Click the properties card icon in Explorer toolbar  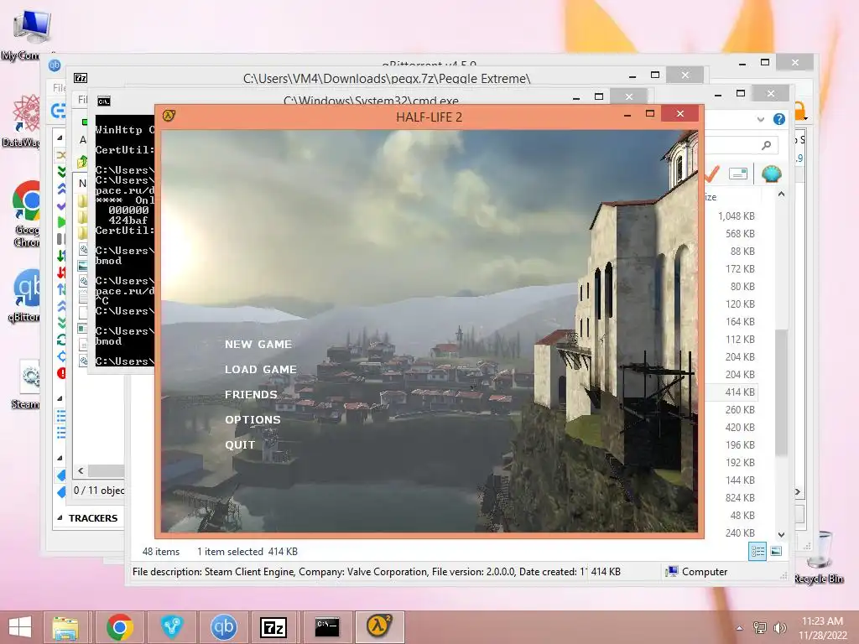738,174
